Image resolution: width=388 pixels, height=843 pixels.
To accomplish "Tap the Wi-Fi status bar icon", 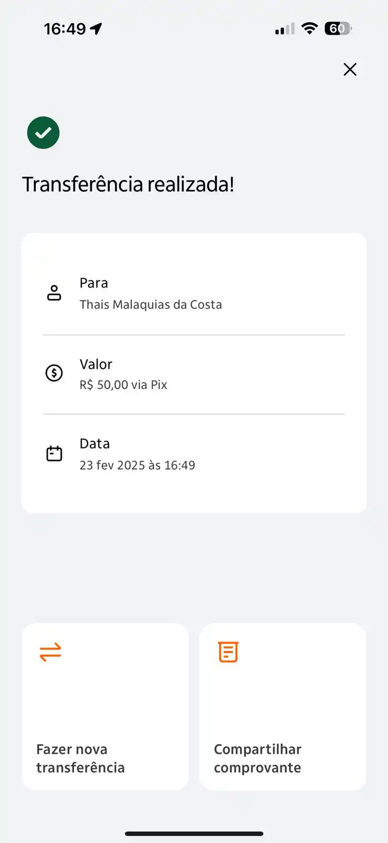I will (309, 28).
